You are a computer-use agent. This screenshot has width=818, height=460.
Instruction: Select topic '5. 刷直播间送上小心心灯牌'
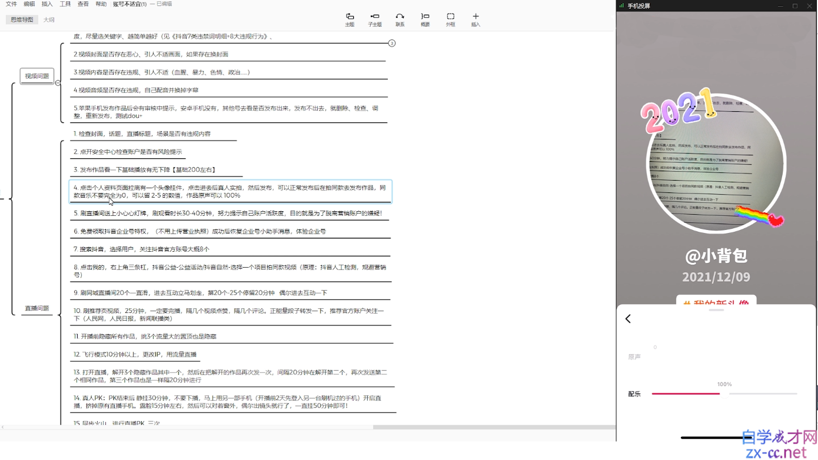click(228, 213)
